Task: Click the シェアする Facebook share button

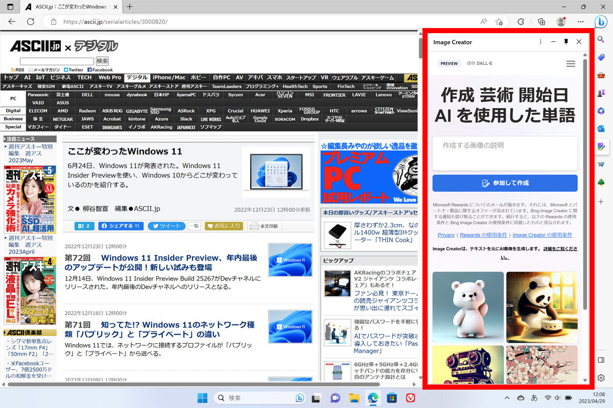Action: pos(121,226)
